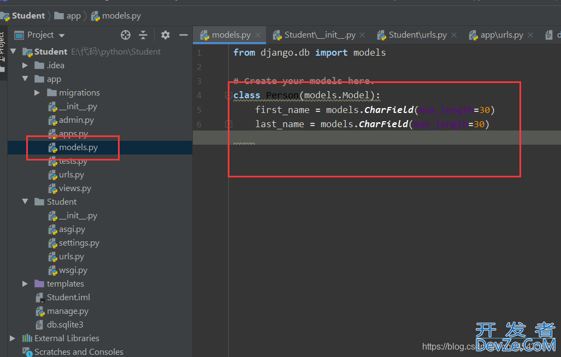The image size is (561, 357).
Task: Select tests.py in the project tree
Action: 73,161
